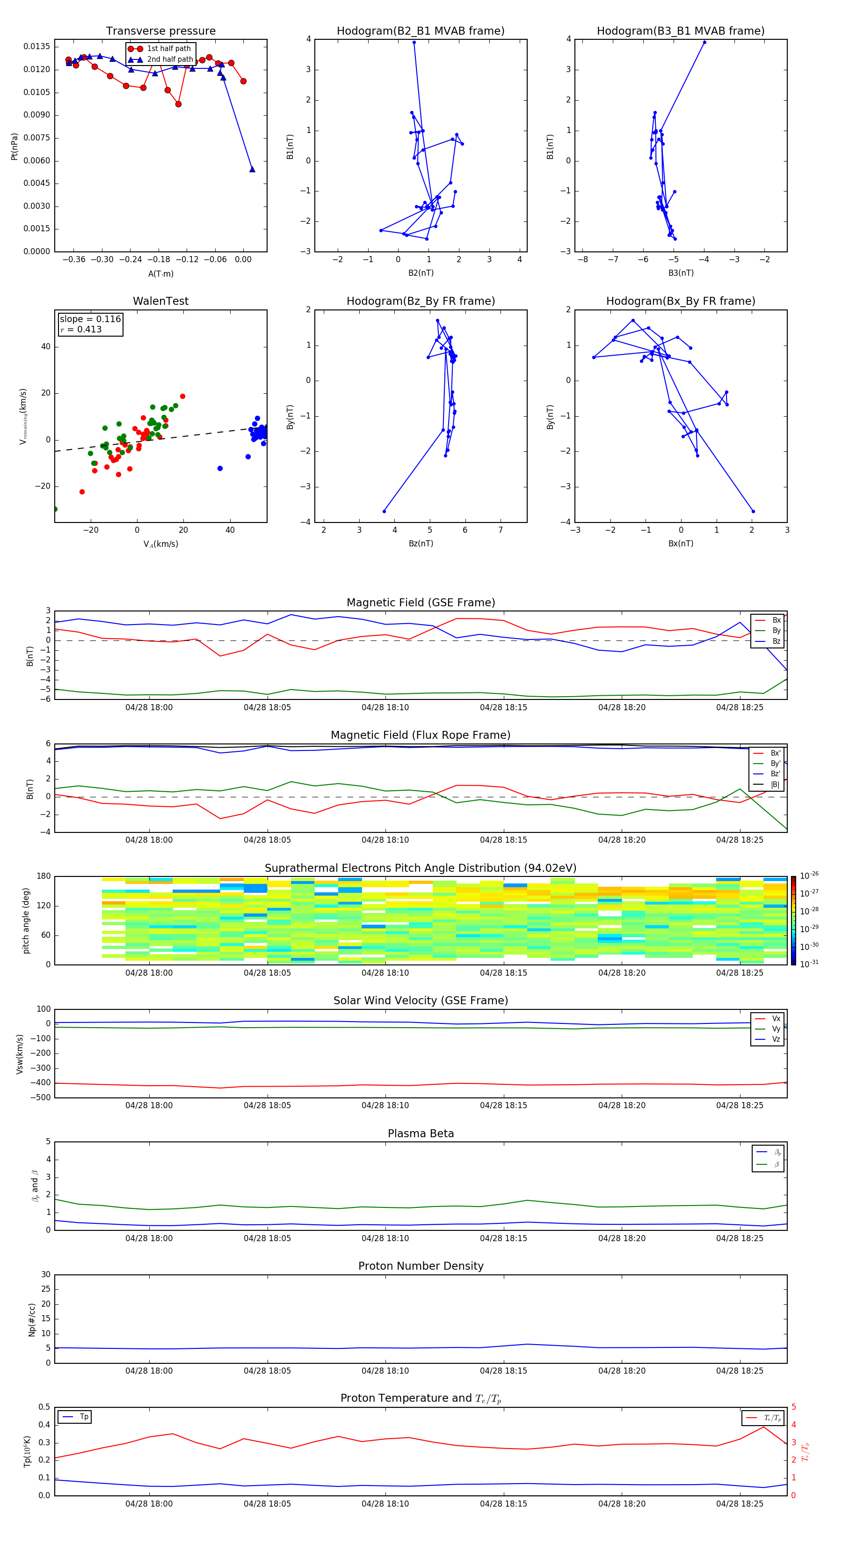Viewport: 842px width, 1545px height.
Task: Click the "Hodogram(Bz_By FR frame)" title
Action: pyautogui.click(x=421, y=301)
